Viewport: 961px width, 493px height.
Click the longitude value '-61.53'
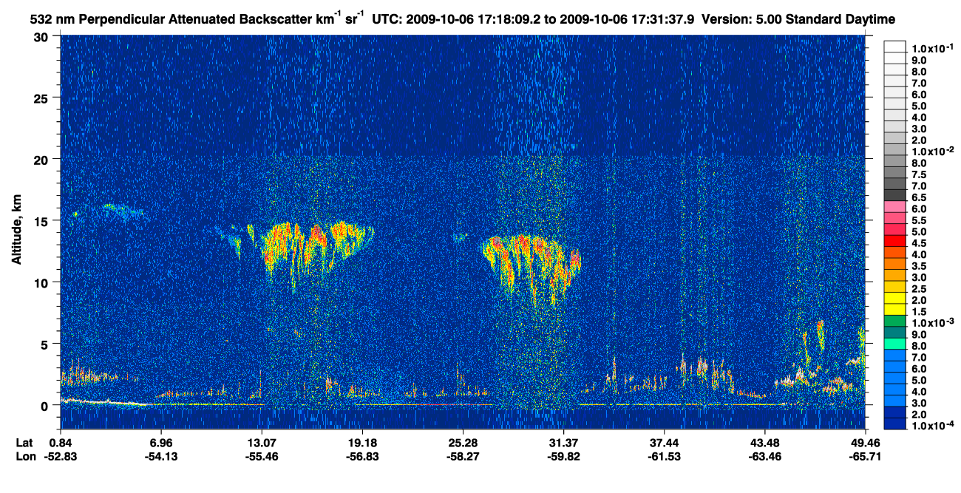pos(664,456)
